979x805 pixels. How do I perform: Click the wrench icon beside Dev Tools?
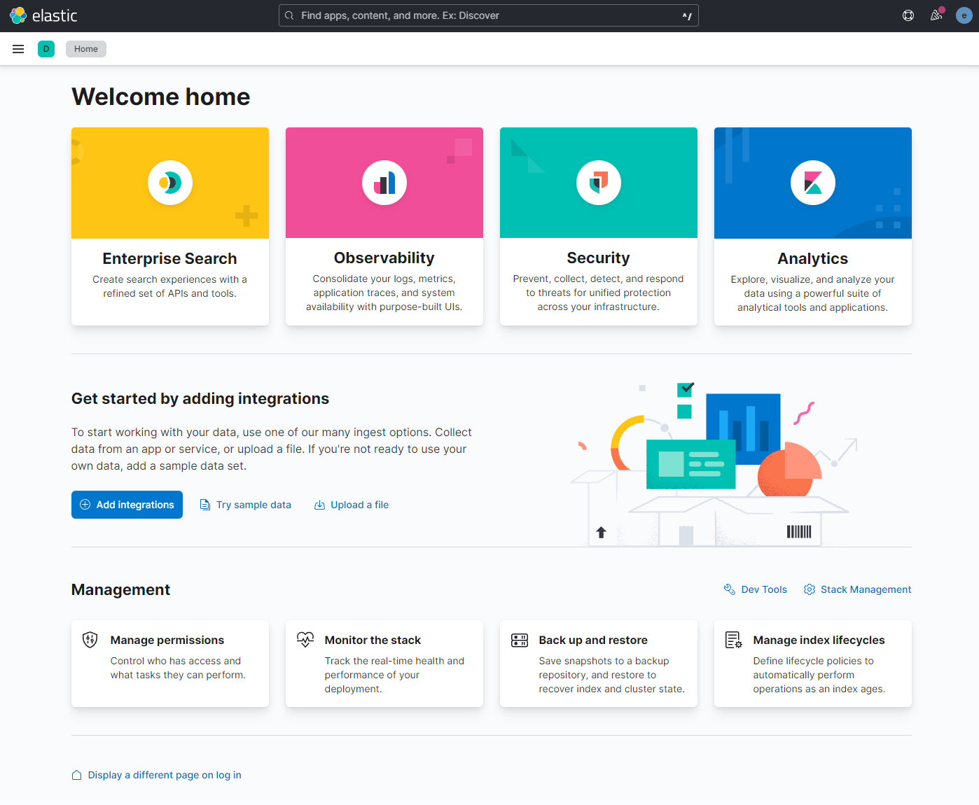pos(730,589)
